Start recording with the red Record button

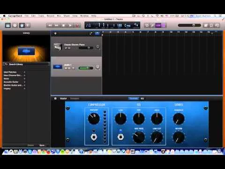tap(77, 25)
